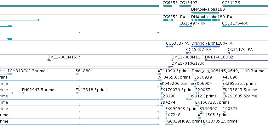Open the 294274 feature label

(168, 102)
